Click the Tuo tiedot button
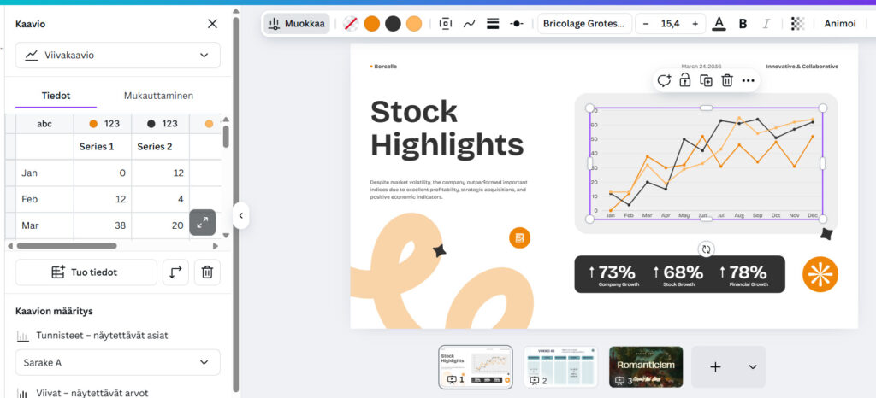This screenshot has width=876, height=398. click(x=86, y=272)
